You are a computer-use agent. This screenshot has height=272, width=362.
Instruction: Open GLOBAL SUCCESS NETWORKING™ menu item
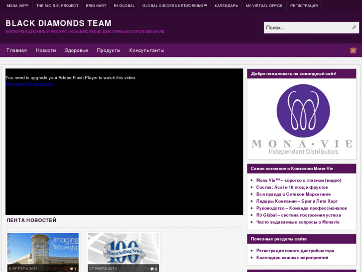tap(175, 5)
